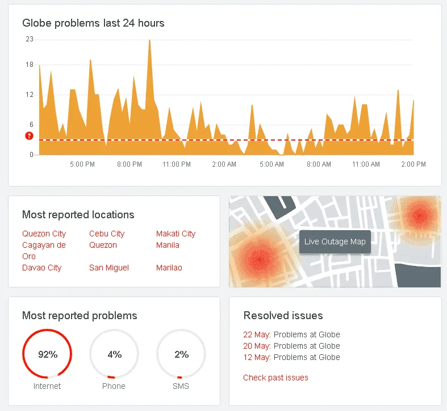The image size is (447, 411).
Task: Click the Internet label under 92% gauge
Action: pos(47,386)
